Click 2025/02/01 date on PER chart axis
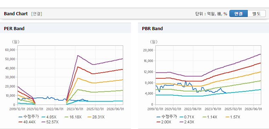This screenshot has height=129, width=269. 96,109
